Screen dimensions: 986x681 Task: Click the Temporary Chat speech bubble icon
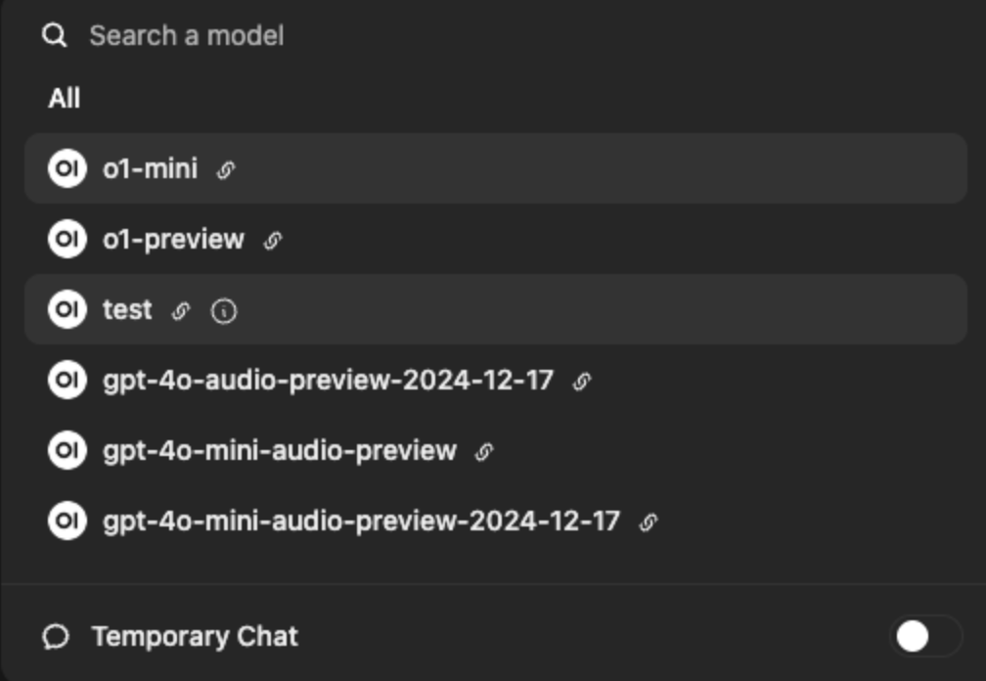pos(56,638)
